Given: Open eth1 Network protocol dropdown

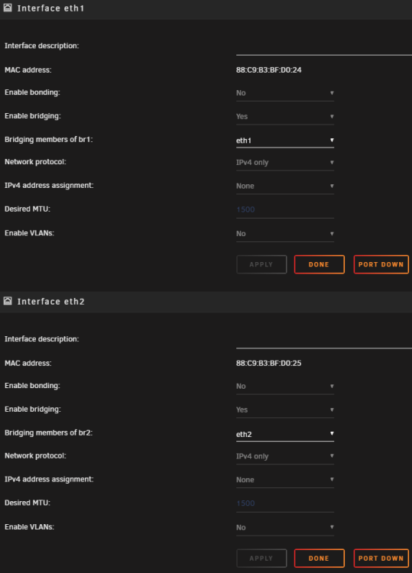Looking at the screenshot, I should (285, 163).
